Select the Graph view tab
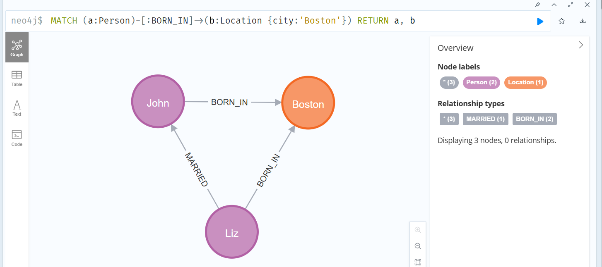The height and width of the screenshot is (267, 602). 17,48
